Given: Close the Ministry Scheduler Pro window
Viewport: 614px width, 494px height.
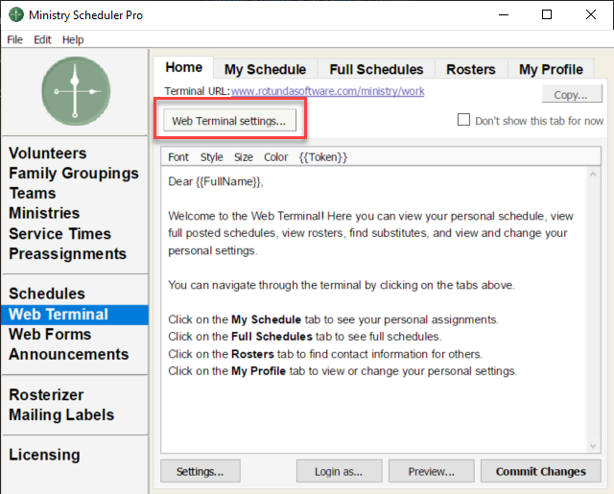Looking at the screenshot, I should (591, 15).
